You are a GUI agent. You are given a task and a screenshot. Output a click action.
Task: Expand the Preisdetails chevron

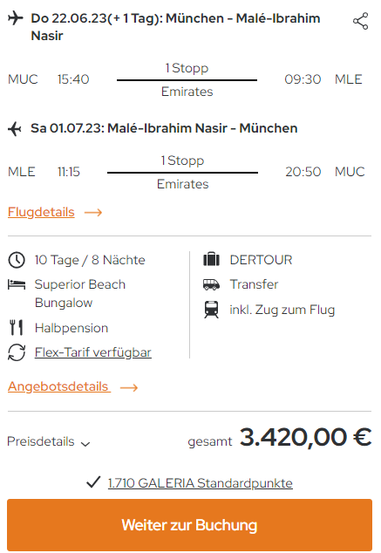(x=85, y=444)
